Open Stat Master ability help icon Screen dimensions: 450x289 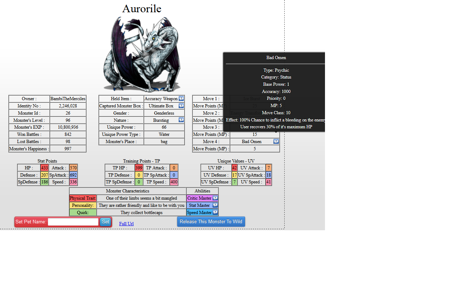(215, 205)
